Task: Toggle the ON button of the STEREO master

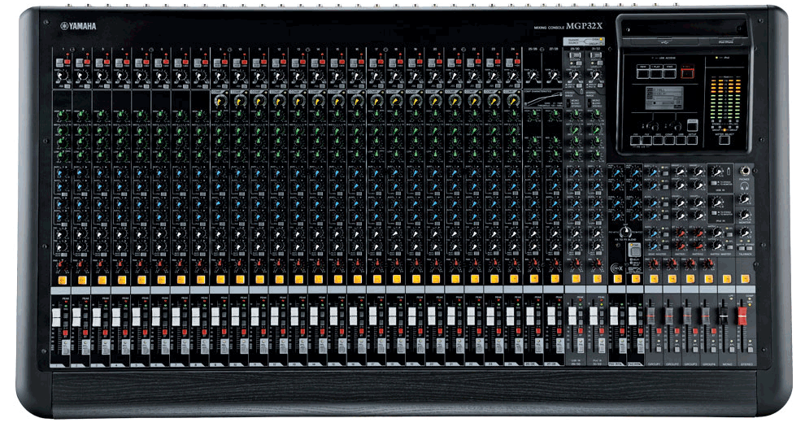Action: [746, 279]
